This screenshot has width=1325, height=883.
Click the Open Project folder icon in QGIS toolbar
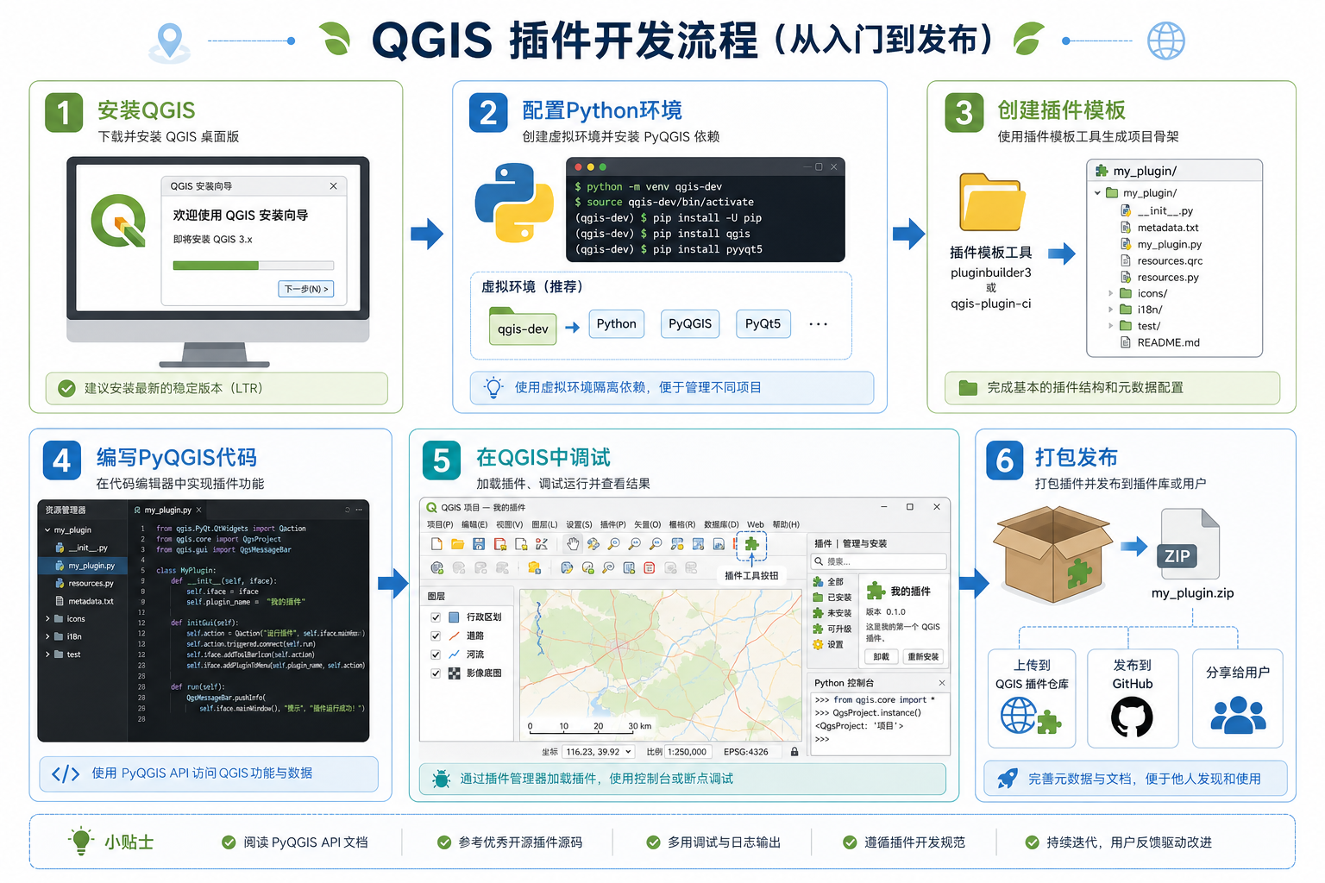[457, 544]
